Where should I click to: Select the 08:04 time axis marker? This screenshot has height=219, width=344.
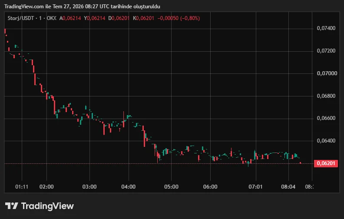[288, 187]
